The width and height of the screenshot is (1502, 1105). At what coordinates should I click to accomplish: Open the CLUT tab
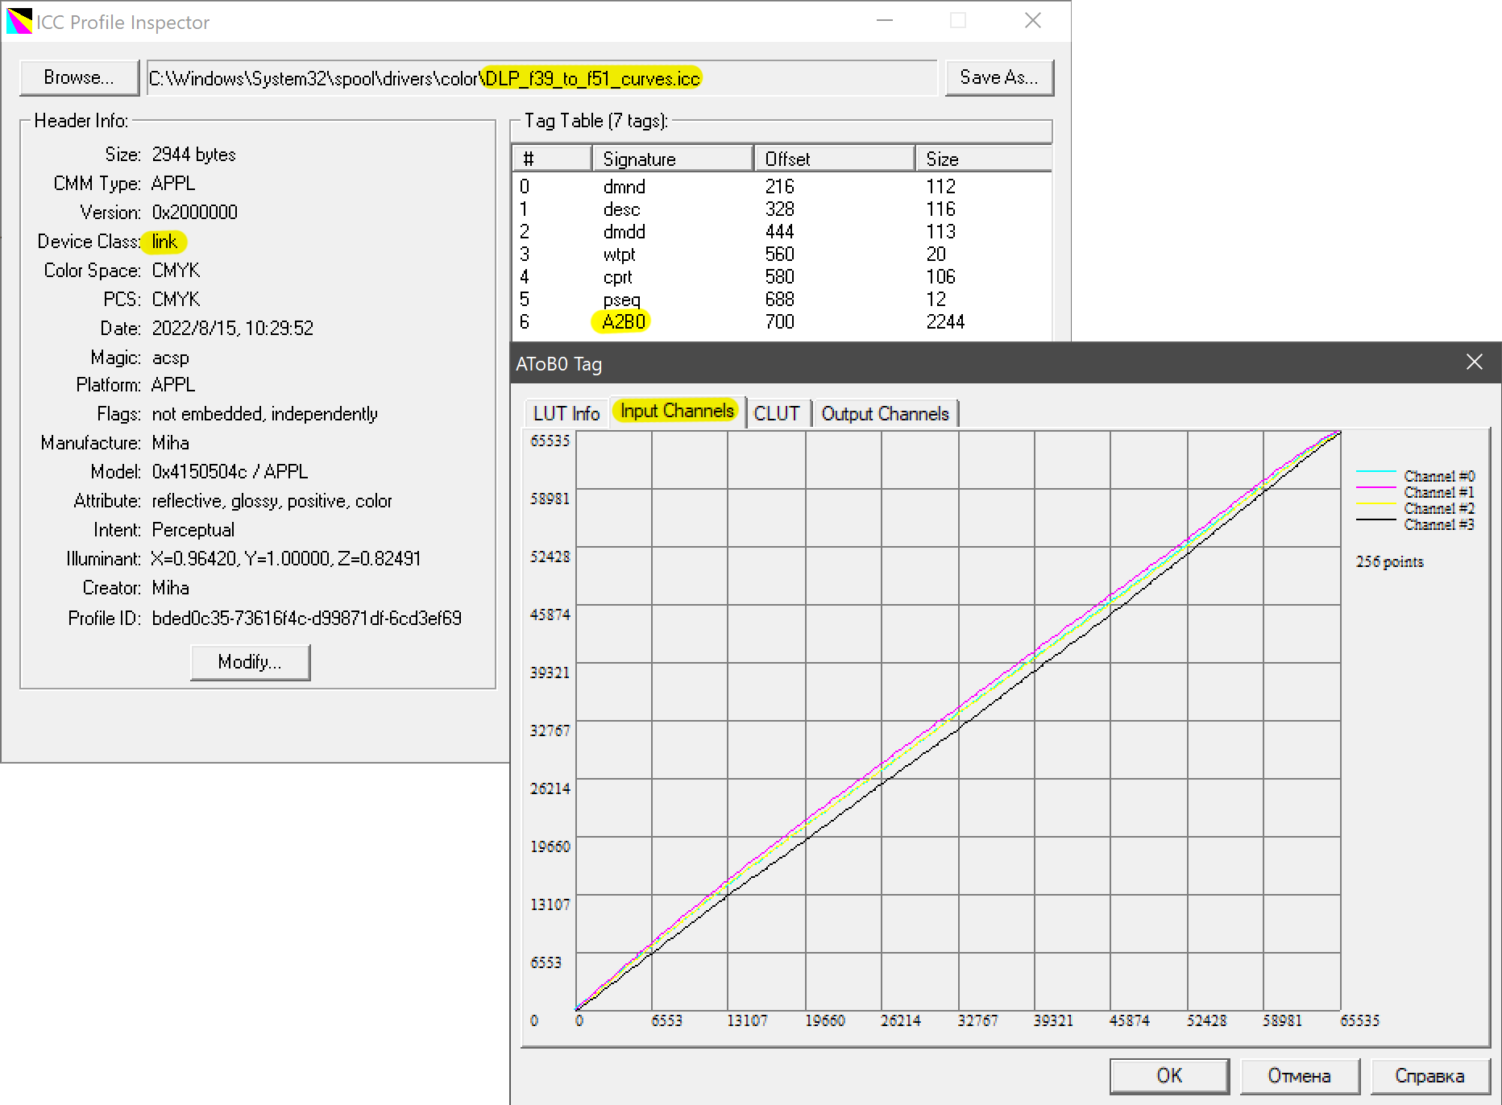777,413
